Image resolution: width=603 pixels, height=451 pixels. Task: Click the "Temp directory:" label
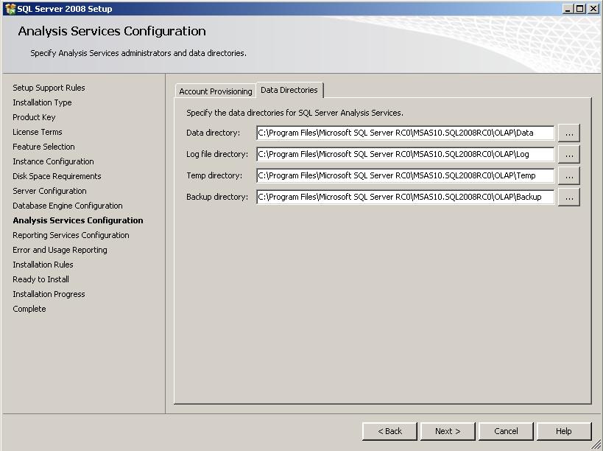pos(214,175)
